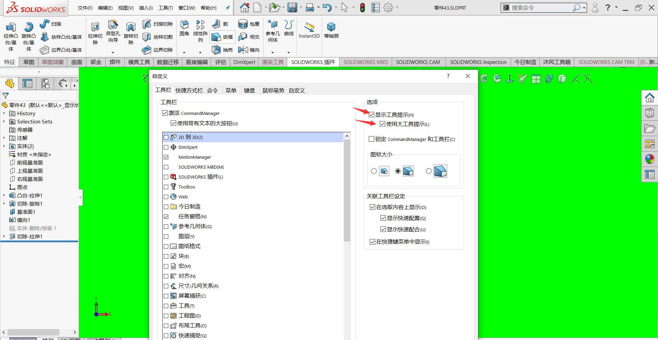Select the Wrap (包覆) tool
Screen dimensions: 658x340
tap(249, 24)
